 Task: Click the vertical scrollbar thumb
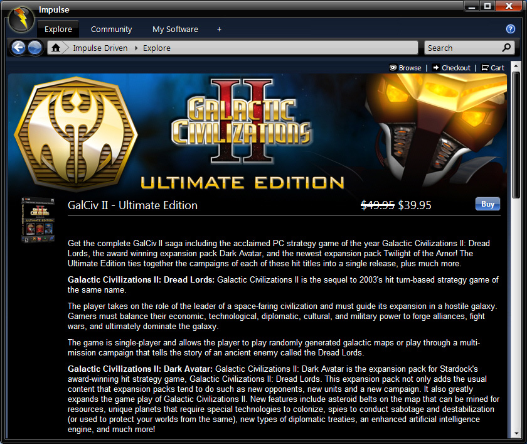[x=516, y=135]
